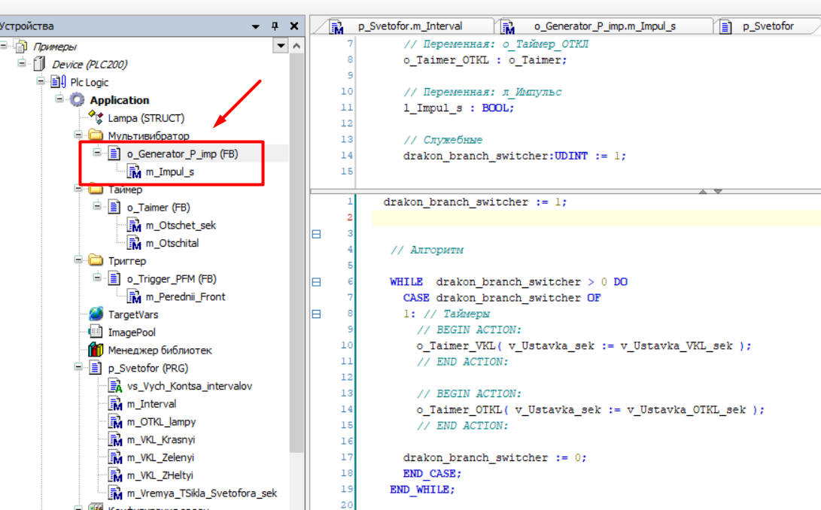The width and height of the screenshot is (821, 510).
Task: Click the vs_Vych_Kontsa_intervalov action icon
Action: [x=115, y=386]
